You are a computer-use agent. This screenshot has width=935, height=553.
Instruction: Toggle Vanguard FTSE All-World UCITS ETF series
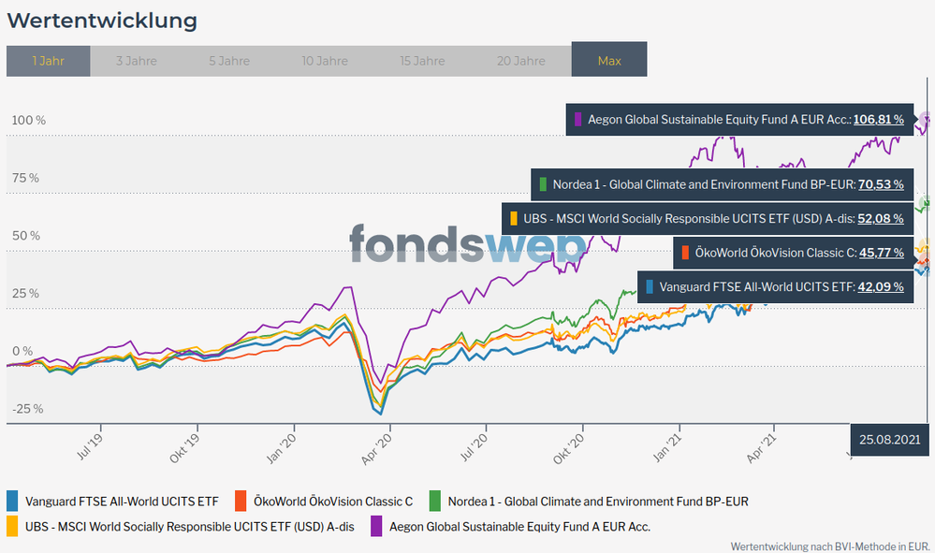122,501
